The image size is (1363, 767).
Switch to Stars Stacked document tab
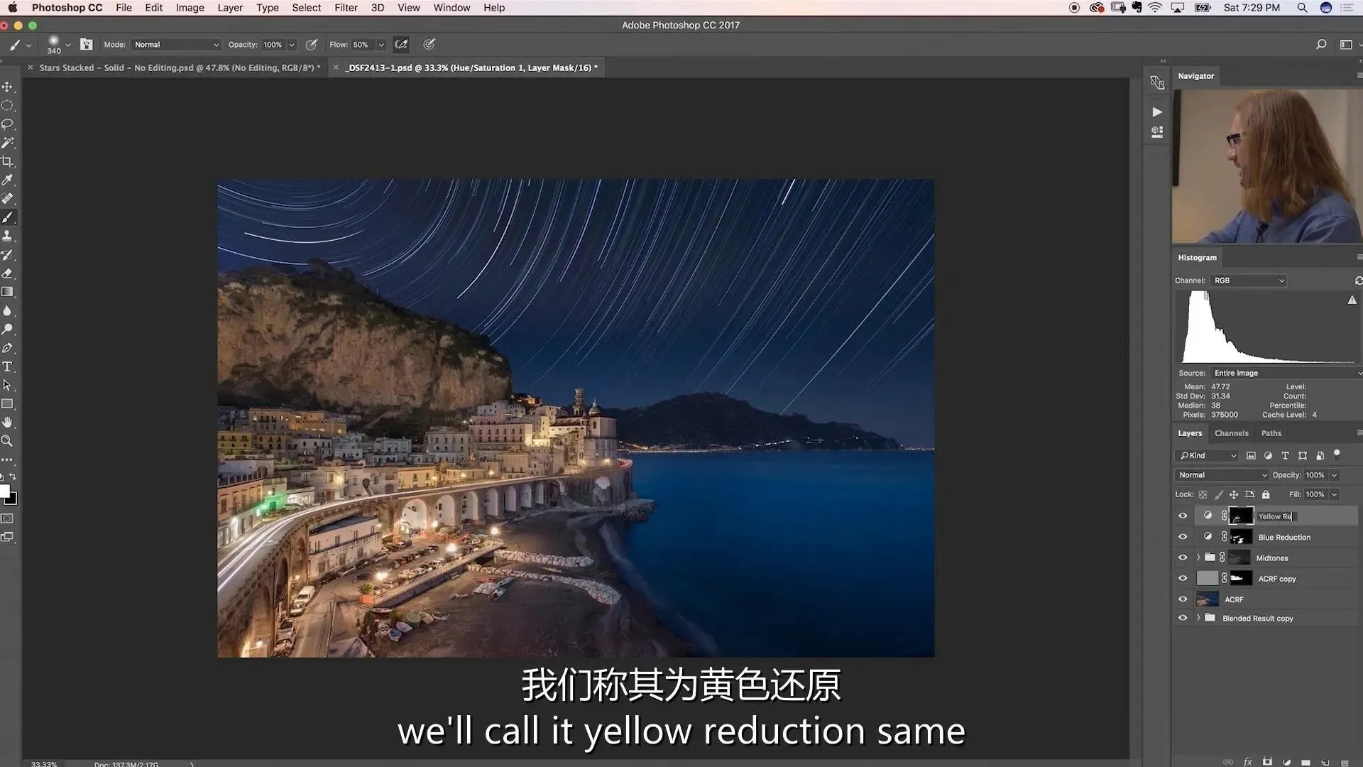pos(179,68)
